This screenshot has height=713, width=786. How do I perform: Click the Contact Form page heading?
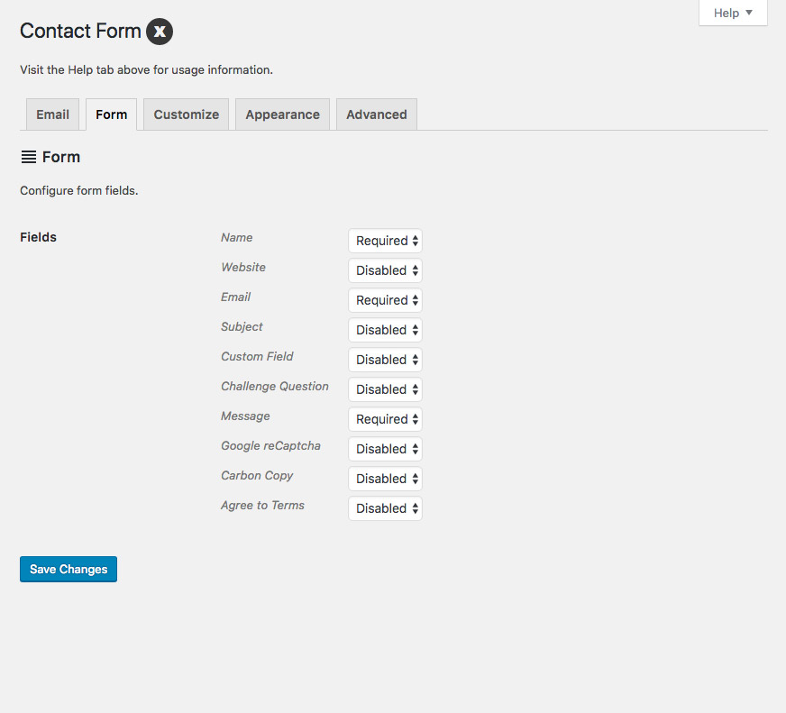(x=80, y=32)
